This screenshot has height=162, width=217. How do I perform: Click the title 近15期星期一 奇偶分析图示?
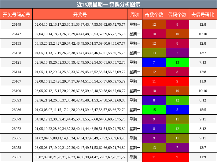click(x=108, y=4)
